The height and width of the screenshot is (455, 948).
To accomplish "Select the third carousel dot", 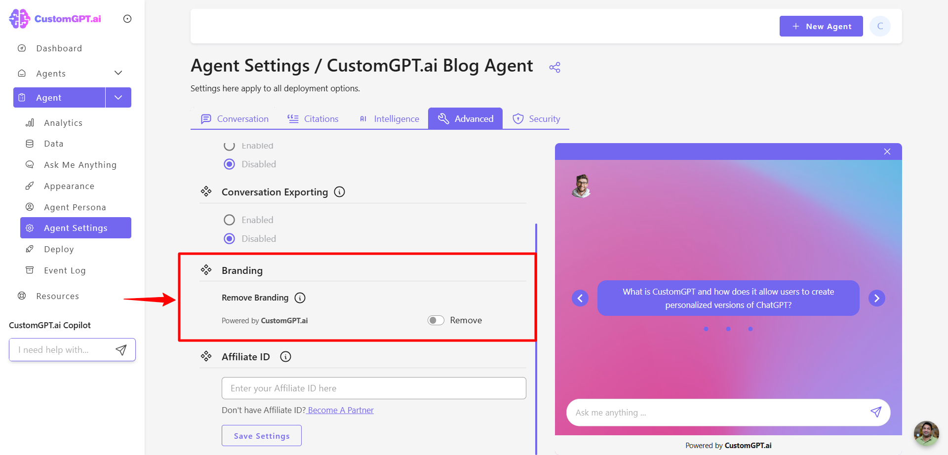I will 750,329.
